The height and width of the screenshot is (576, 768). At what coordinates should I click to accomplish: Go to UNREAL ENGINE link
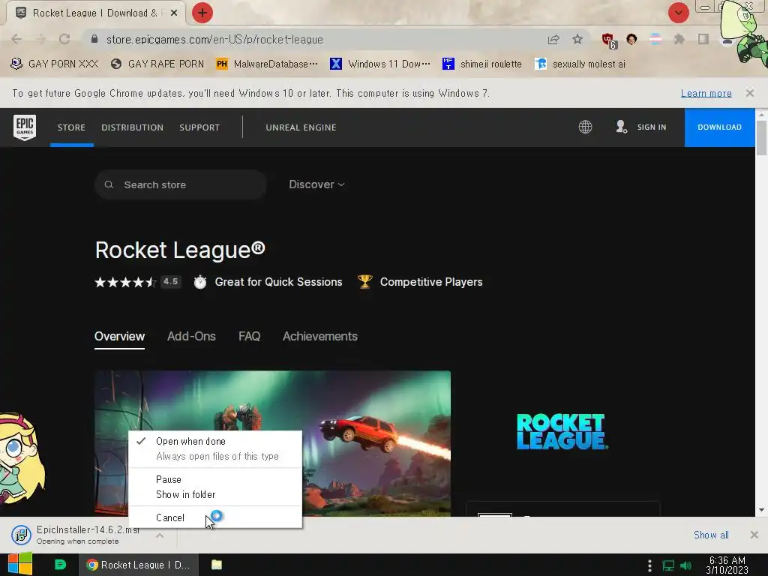click(x=301, y=127)
